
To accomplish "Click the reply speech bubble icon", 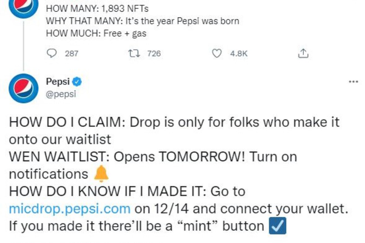I will coord(51,53).
